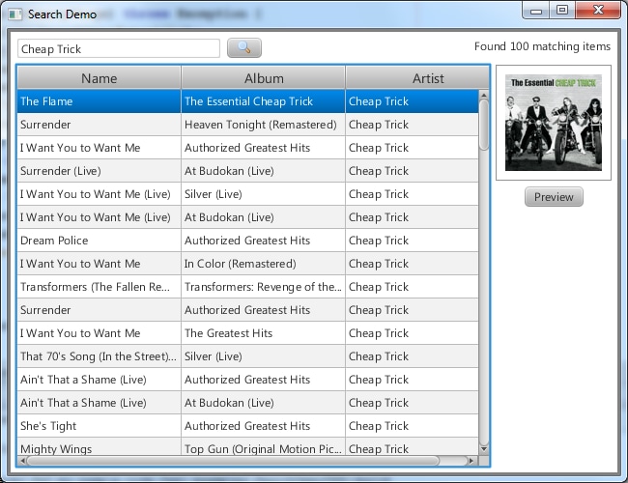Click 'The Greatest Hits' album cell

pos(263,333)
